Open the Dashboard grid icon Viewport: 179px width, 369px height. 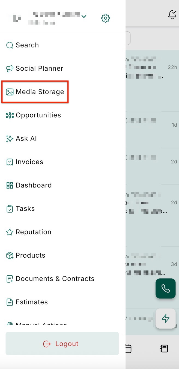pos(10,185)
